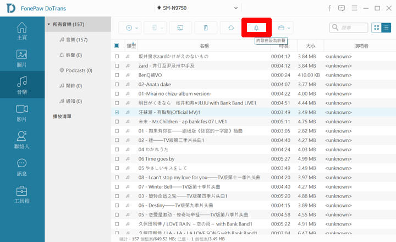This screenshot has height=242, width=396.
Task: Set song as ringtone bell icon
Action: point(256,28)
